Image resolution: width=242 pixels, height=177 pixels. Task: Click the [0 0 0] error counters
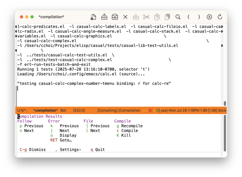[154, 110]
